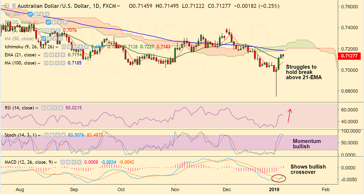This screenshot has height=194, width=364.
Task: Hide MA (100, close) with eye icon
Action: coord(46,63)
